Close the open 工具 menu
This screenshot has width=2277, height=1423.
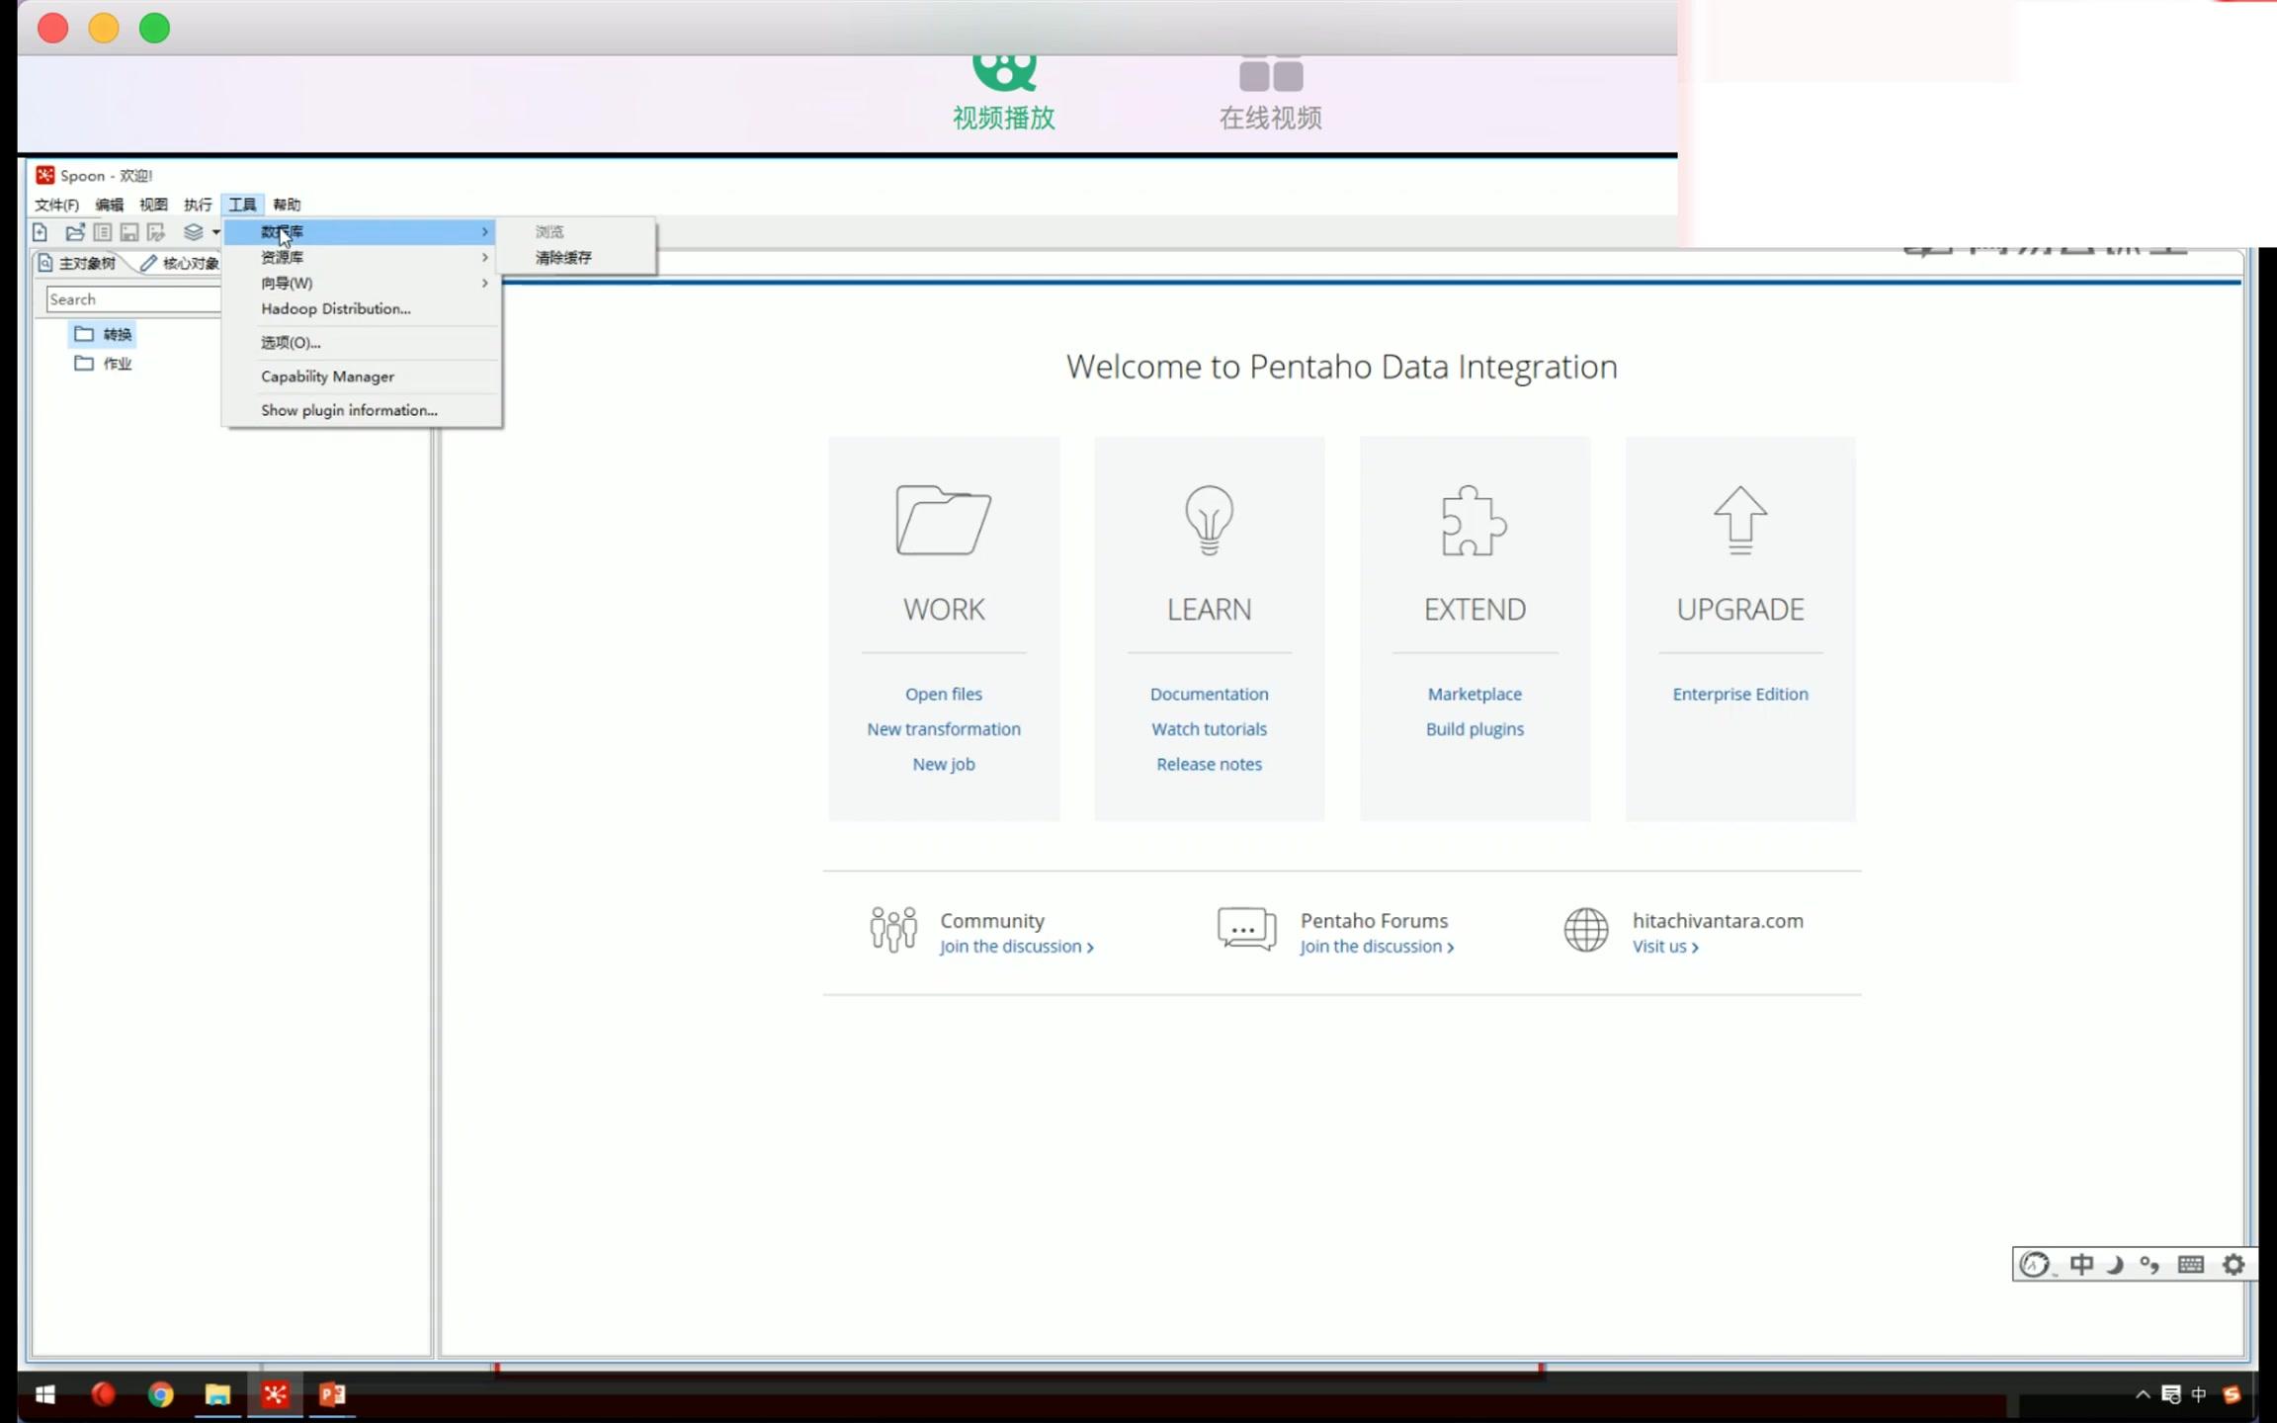pyautogui.click(x=242, y=205)
